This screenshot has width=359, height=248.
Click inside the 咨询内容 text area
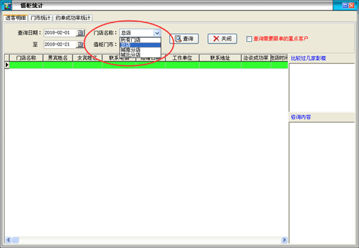(322, 183)
